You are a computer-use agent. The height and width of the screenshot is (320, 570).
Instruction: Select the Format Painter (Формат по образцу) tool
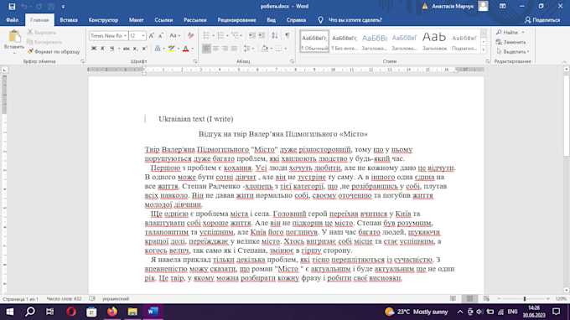point(54,52)
